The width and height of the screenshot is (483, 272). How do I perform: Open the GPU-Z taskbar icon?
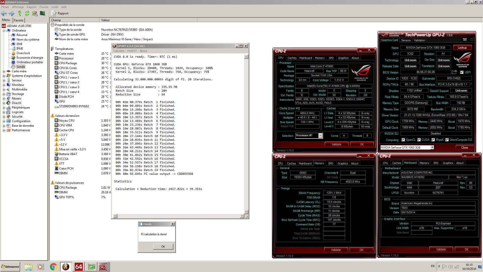pyautogui.click(x=91, y=267)
